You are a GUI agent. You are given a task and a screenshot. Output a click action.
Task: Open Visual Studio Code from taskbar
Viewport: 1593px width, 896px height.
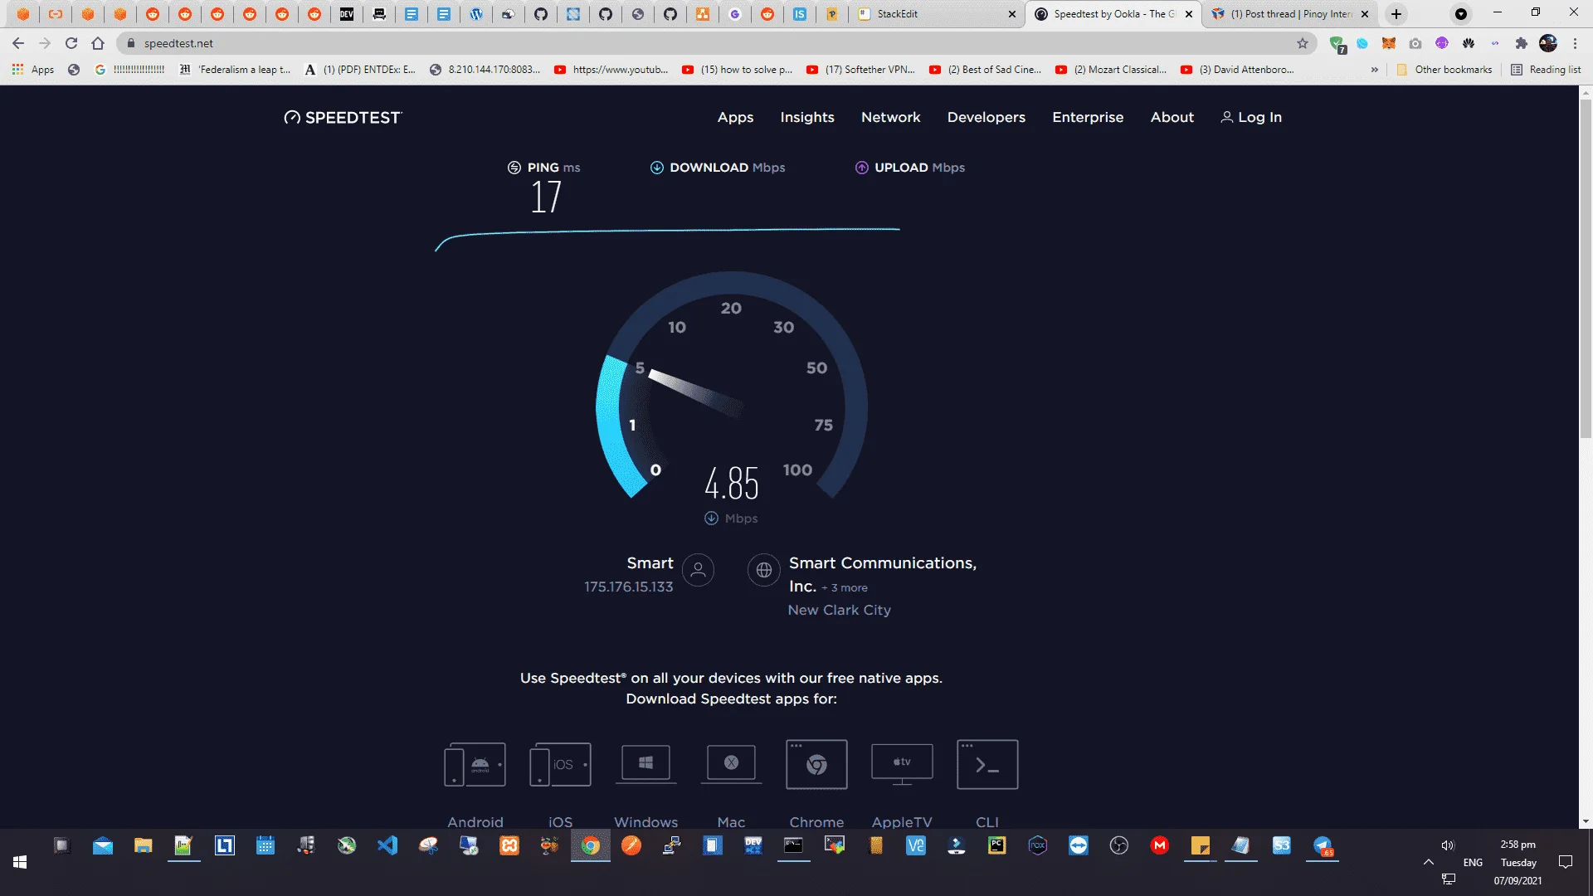click(x=387, y=845)
